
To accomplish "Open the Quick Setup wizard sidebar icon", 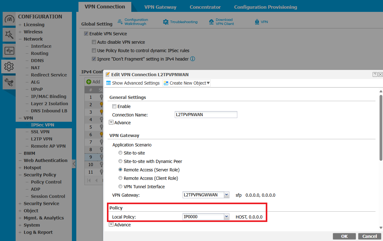I will pos(9,35).
